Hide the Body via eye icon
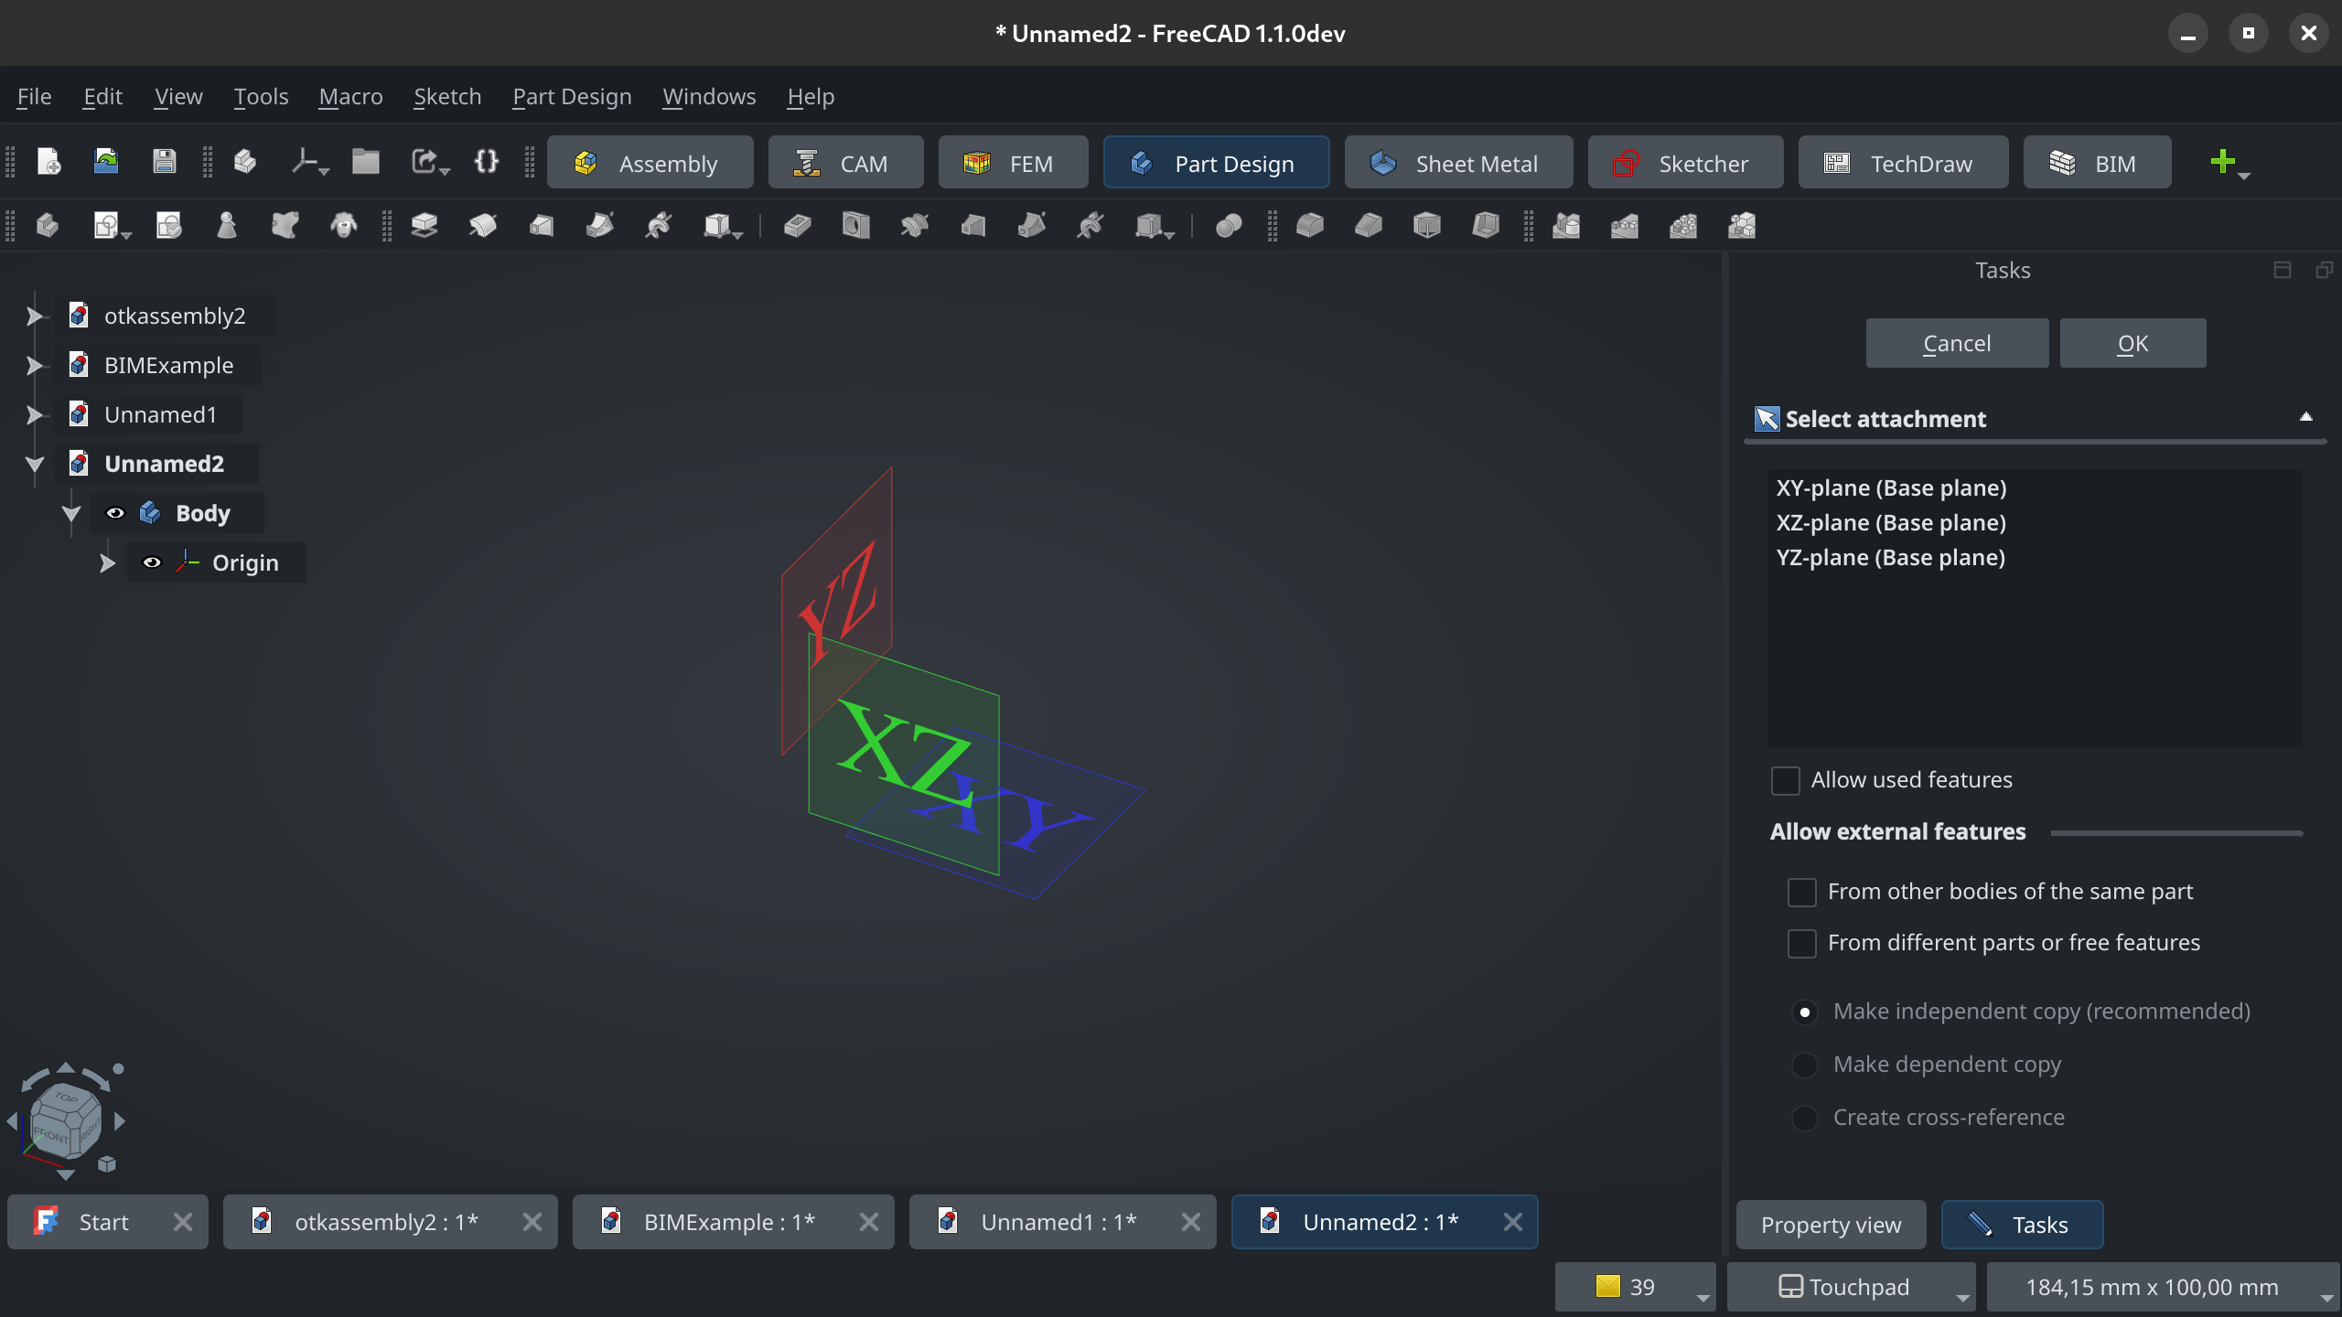Viewport: 2342px width, 1317px height. pos(115,513)
